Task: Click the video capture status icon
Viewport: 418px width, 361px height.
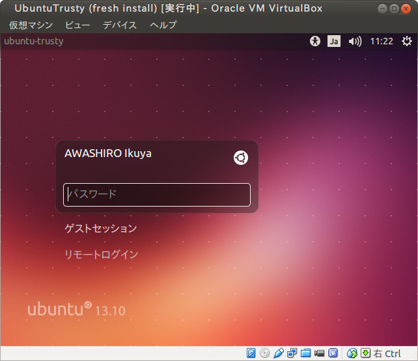Action: pyautogui.click(x=320, y=353)
